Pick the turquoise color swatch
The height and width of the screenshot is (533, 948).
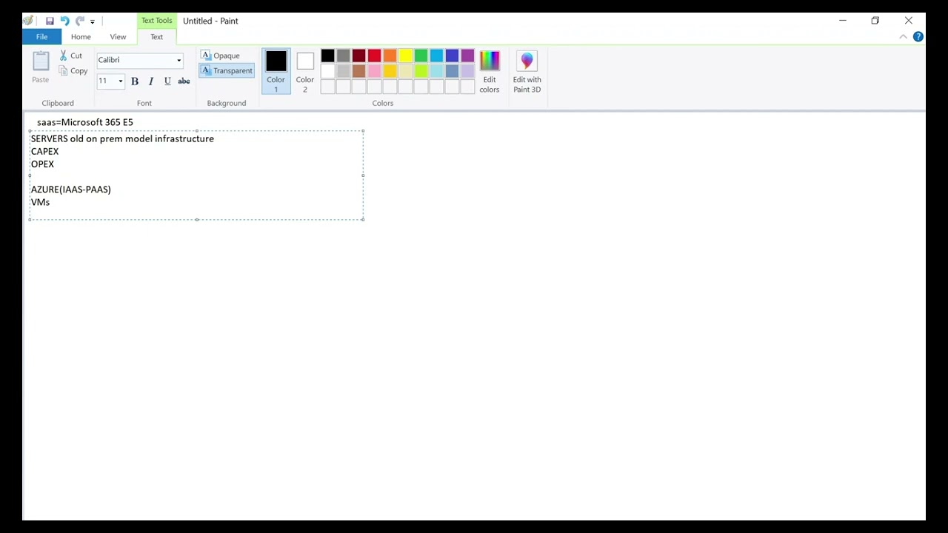[x=436, y=56]
